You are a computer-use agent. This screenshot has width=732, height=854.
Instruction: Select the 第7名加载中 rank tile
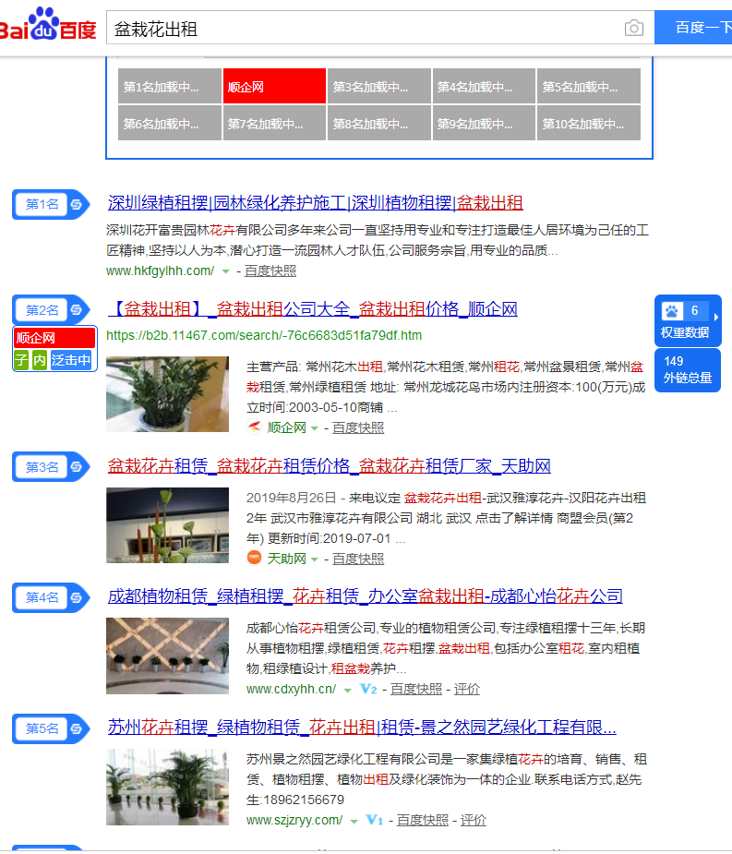274,123
